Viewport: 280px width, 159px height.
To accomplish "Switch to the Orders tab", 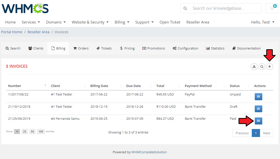I will click(81, 48).
